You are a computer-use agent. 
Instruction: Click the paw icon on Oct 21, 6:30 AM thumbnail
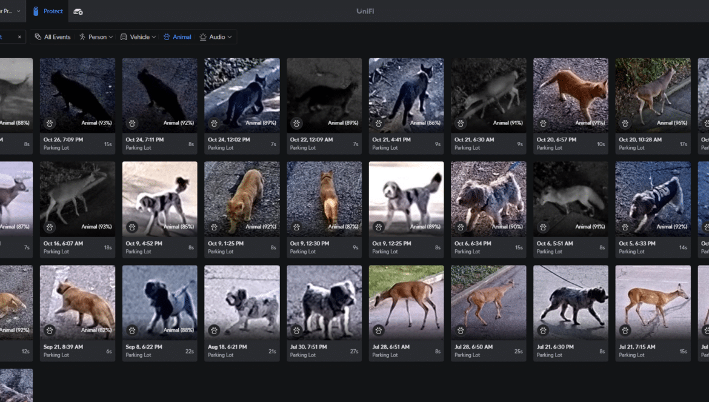(x=461, y=124)
